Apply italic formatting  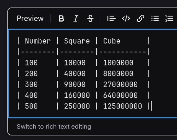76,18
